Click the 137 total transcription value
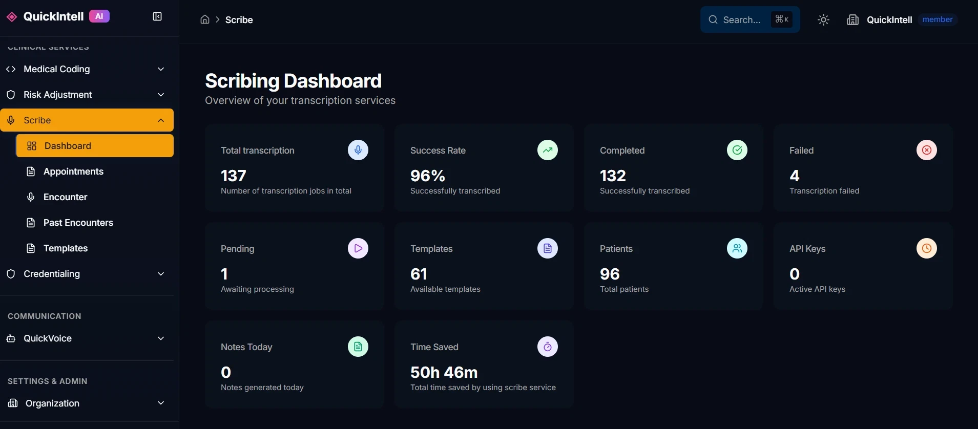Screen dimensions: 978x429 pos(234,176)
